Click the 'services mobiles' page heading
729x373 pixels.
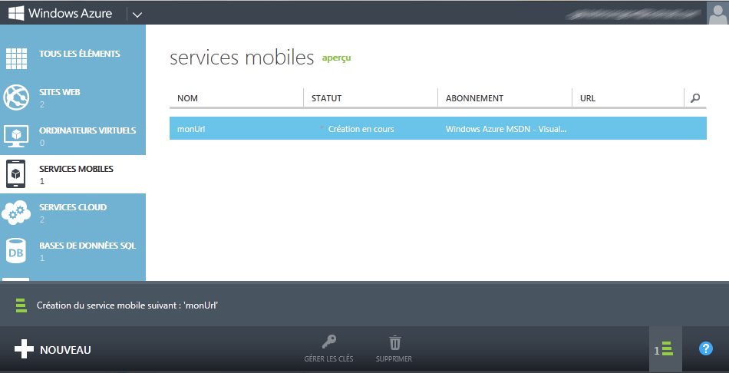click(x=242, y=58)
